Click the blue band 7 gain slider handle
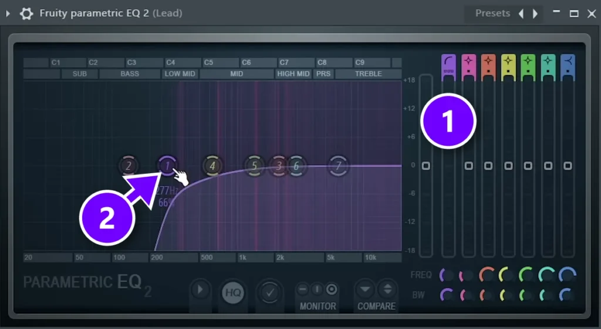 pos(568,166)
